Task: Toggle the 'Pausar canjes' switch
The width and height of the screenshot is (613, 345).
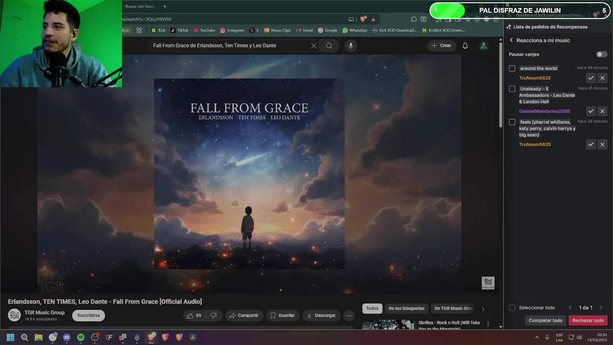Action: pyautogui.click(x=602, y=54)
